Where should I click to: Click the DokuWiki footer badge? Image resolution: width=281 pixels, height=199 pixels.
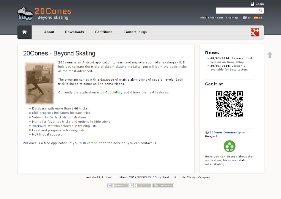163,185
